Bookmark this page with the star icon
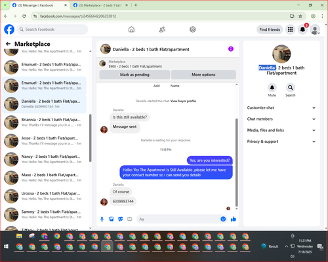Image resolution: width=328 pixels, height=262 pixels. (300, 16)
